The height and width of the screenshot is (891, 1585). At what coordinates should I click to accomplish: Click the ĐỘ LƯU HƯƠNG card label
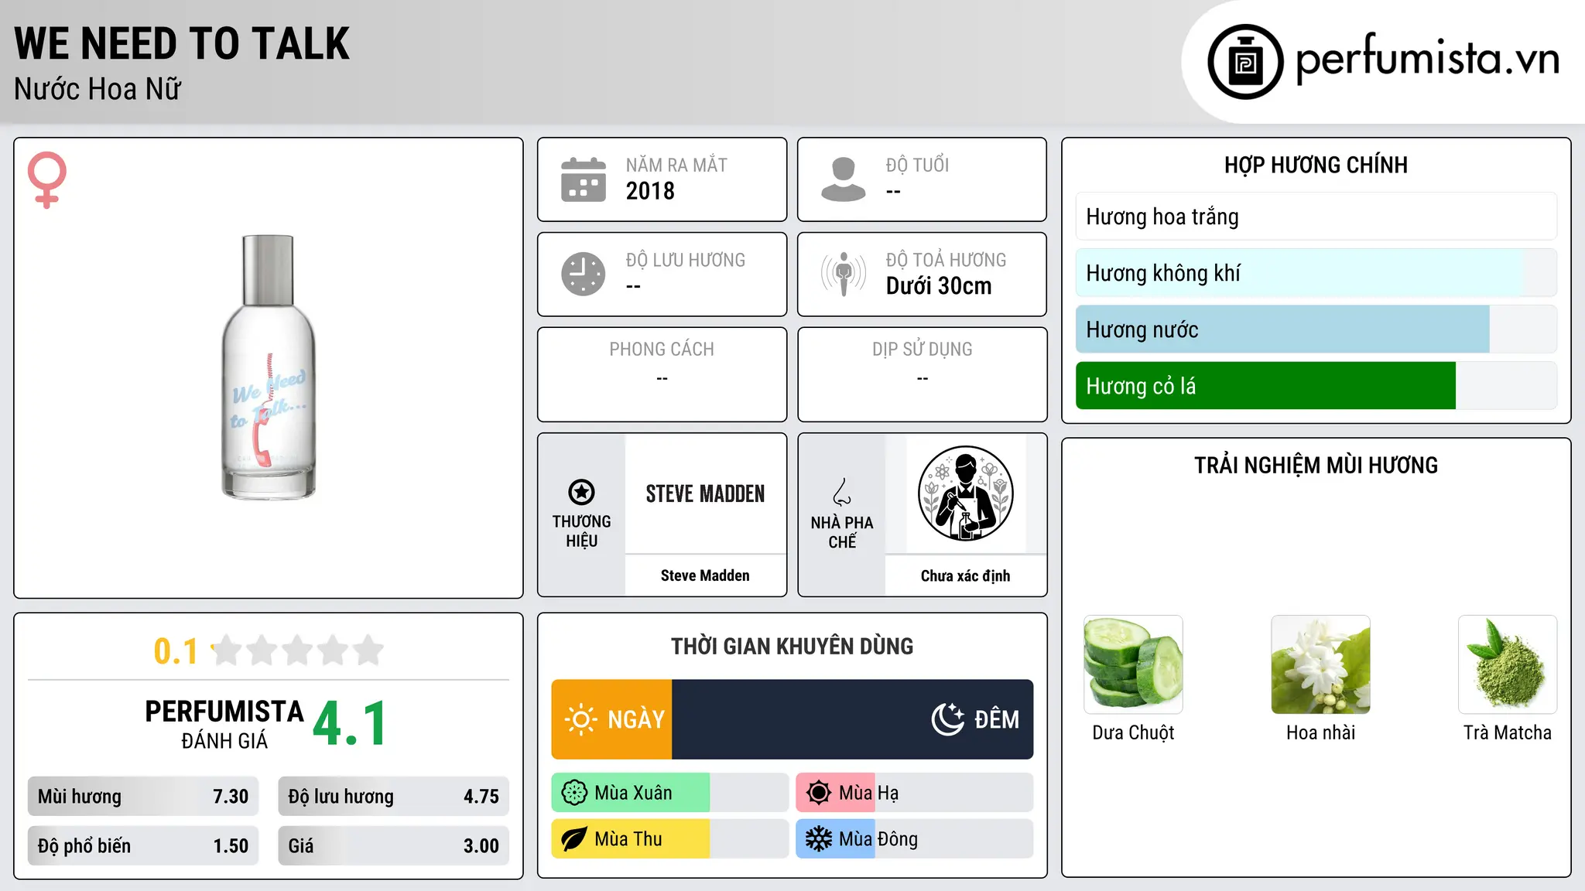[685, 260]
